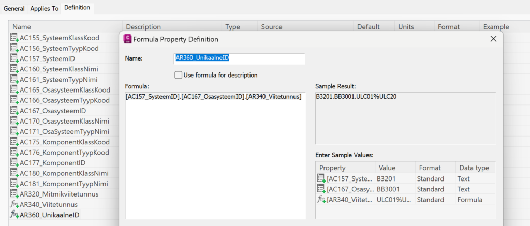Click icon beside [AC167_Osasy sample value row
530x226 pixels.
pos(321,189)
